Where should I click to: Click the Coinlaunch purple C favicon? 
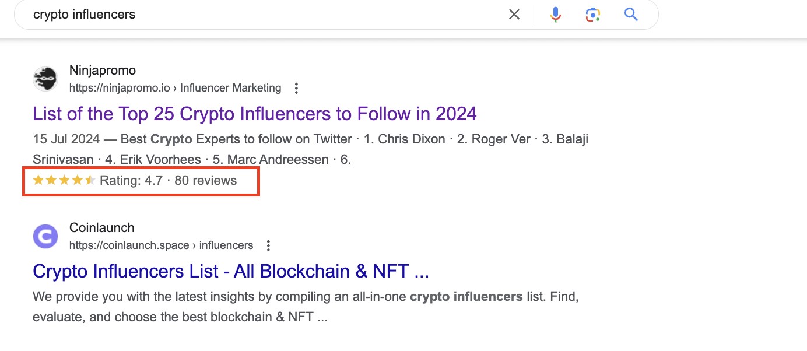click(x=45, y=237)
